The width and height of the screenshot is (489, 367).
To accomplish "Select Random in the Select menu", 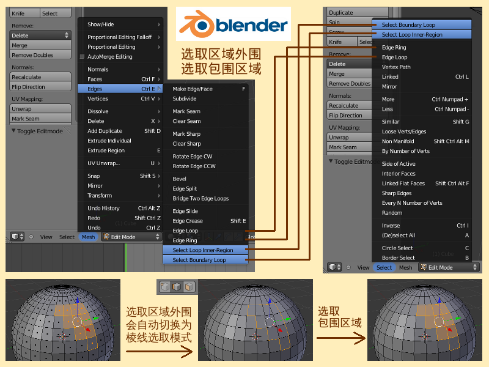I will click(422, 213).
